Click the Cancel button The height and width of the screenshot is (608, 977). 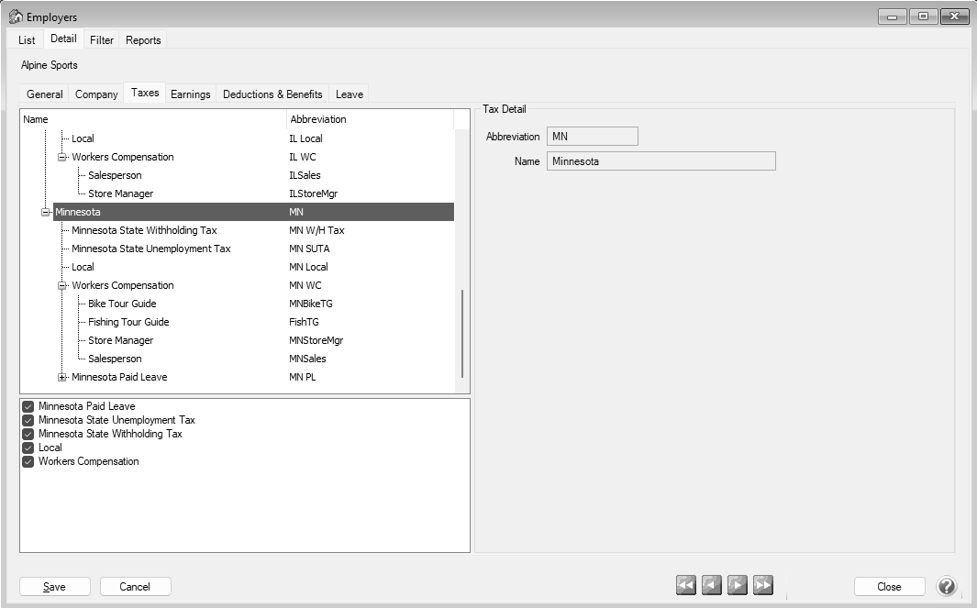[x=135, y=587]
